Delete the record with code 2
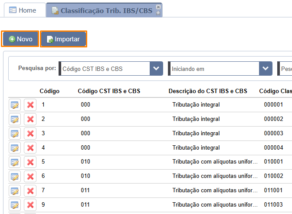 (30, 119)
